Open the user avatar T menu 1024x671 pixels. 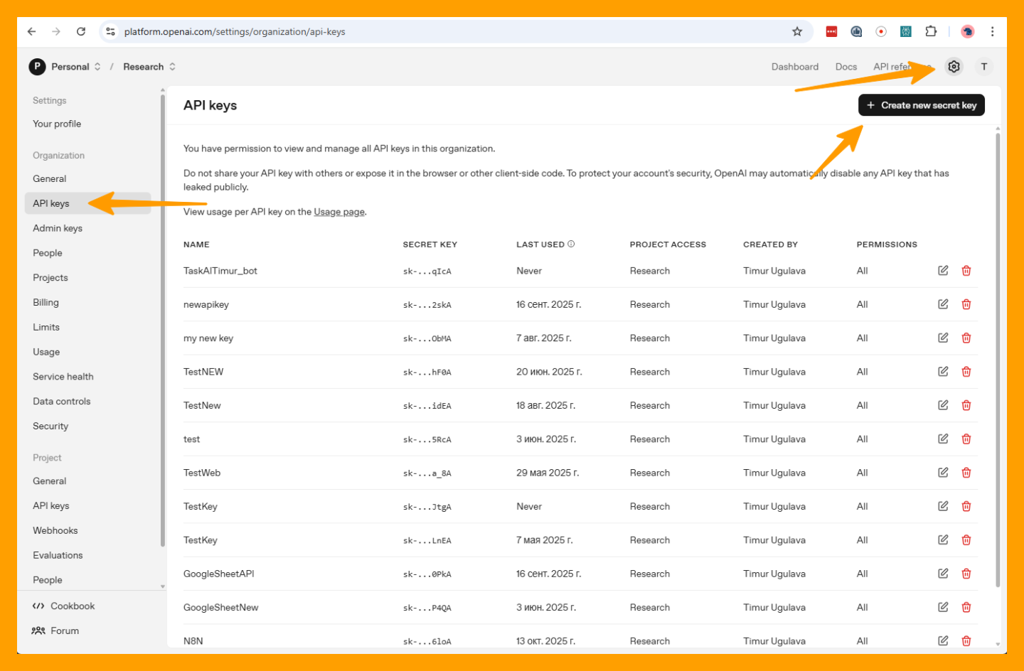pyautogui.click(x=984, y=67)
